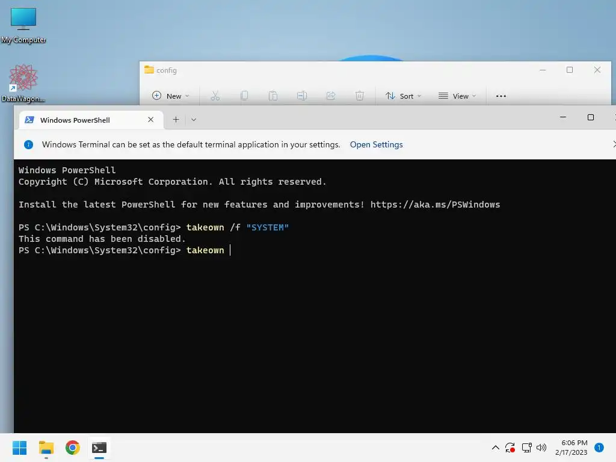Minimize the config File Explorer window
Viewport: 616px width, 462px height.
point(543,70)
